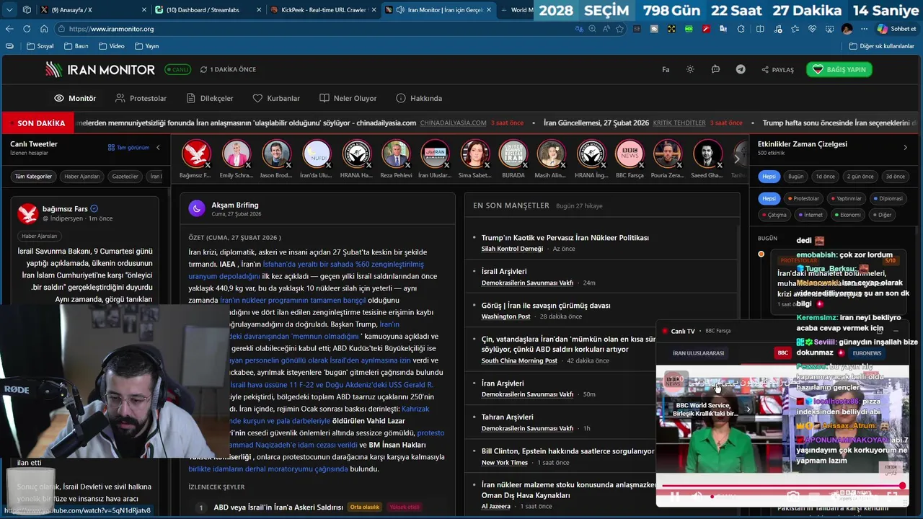Pause the Canlı TV video

tap(676, 496)
